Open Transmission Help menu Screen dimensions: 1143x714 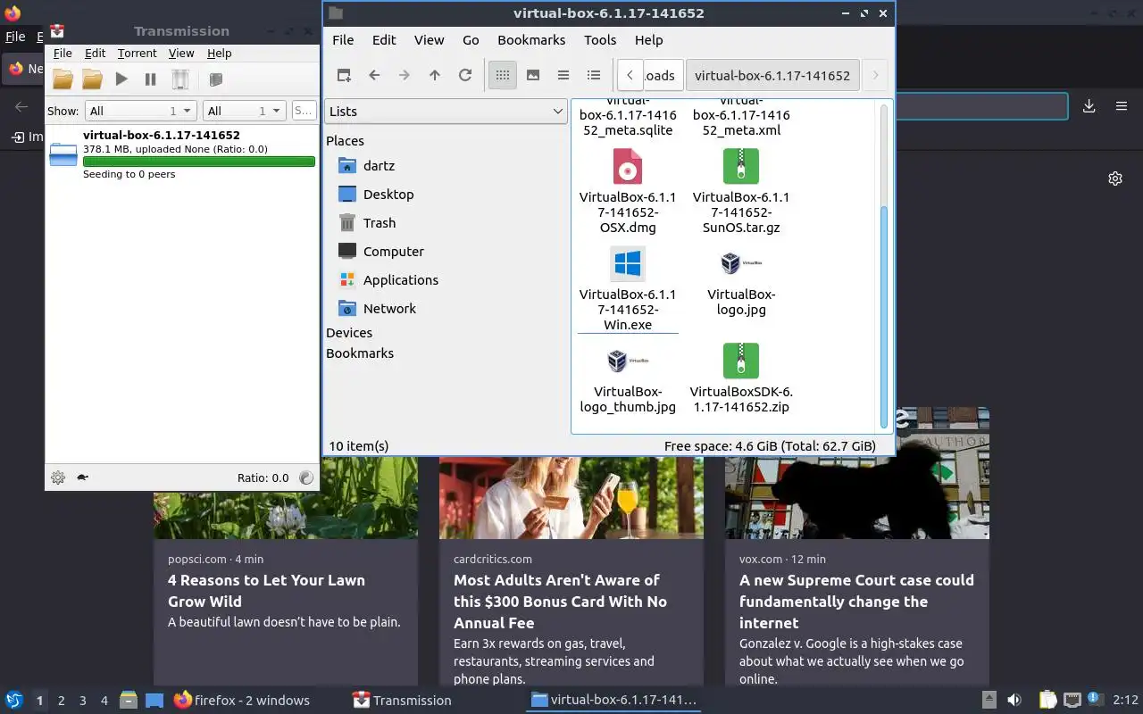pyautogui.click(x=220, y=54)
